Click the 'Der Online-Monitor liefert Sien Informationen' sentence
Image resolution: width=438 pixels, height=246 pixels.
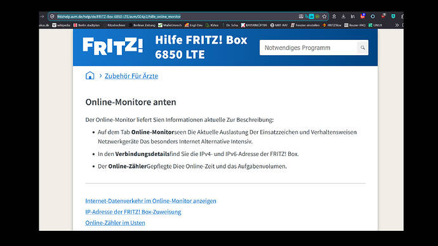[x=180, y=120]
